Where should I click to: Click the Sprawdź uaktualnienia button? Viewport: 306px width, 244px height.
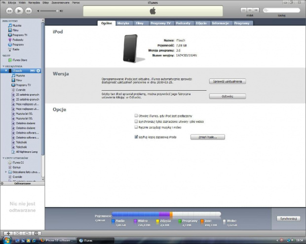coord(228,81)
